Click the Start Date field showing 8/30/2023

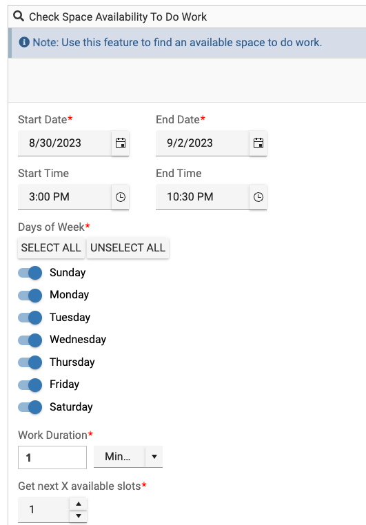tap(65, 143)
